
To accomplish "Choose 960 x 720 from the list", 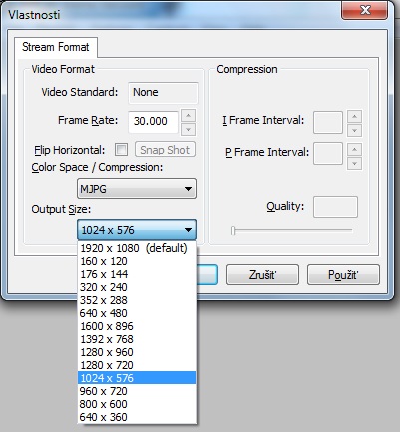I will click(137, 391).
